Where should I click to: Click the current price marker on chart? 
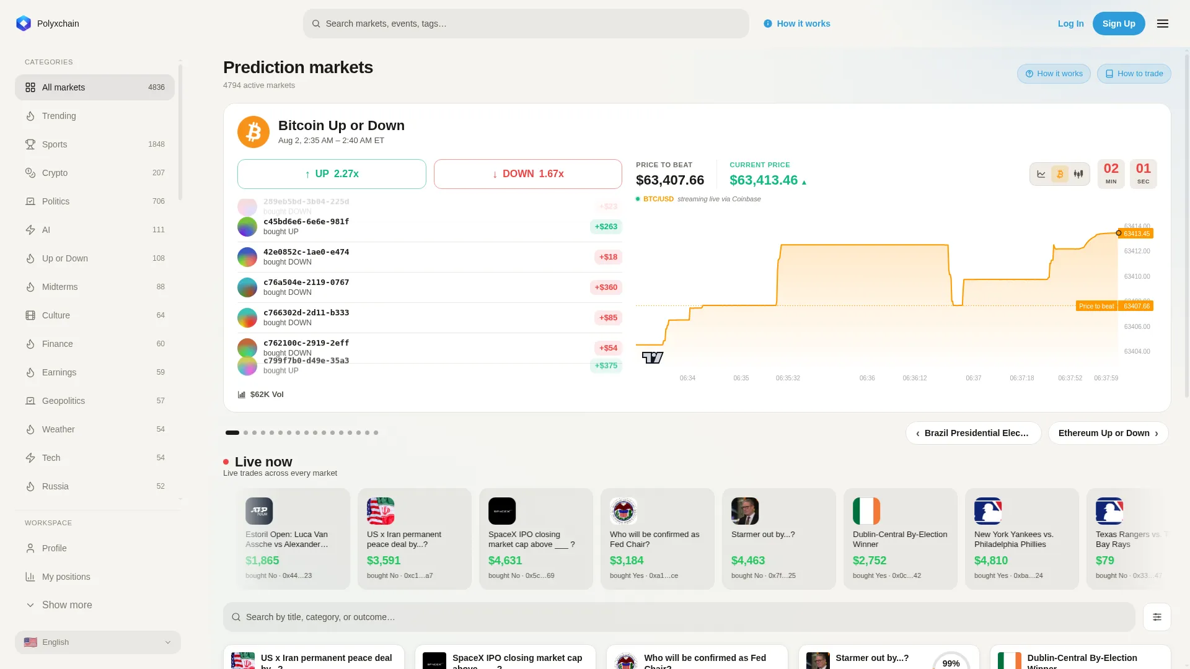point(1119,233)
